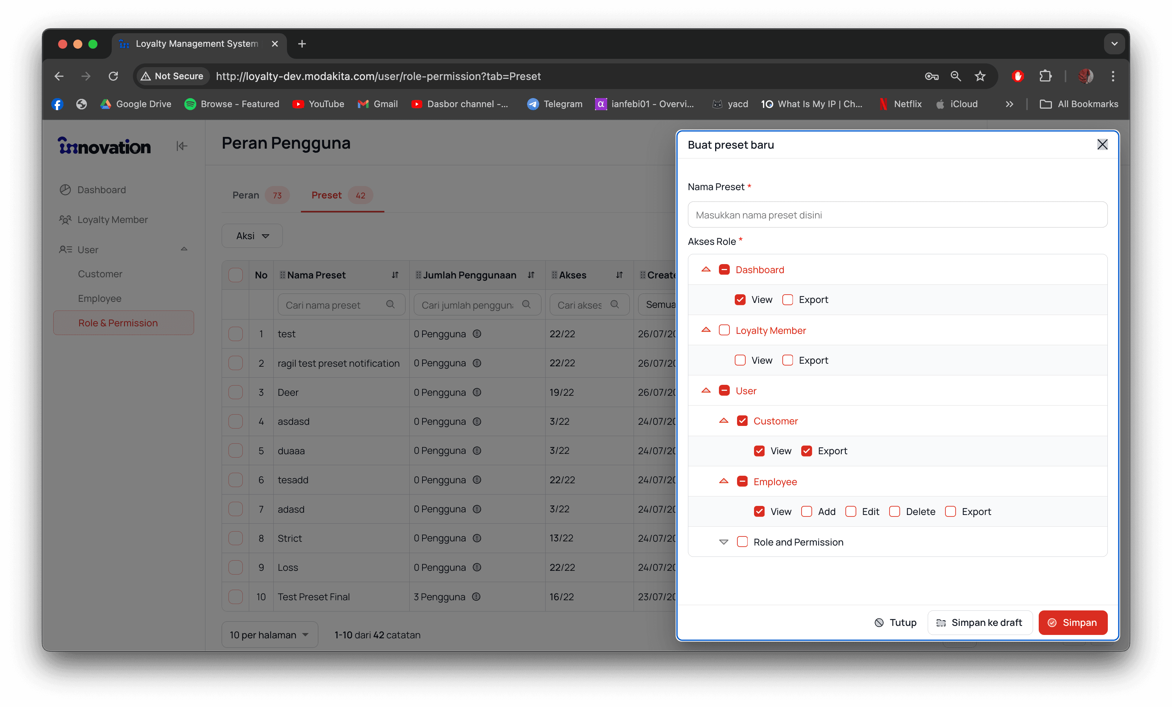Uncheck View under Dashboard access
The height and width of the screenshot is (707, 1172).
[740, 299]
